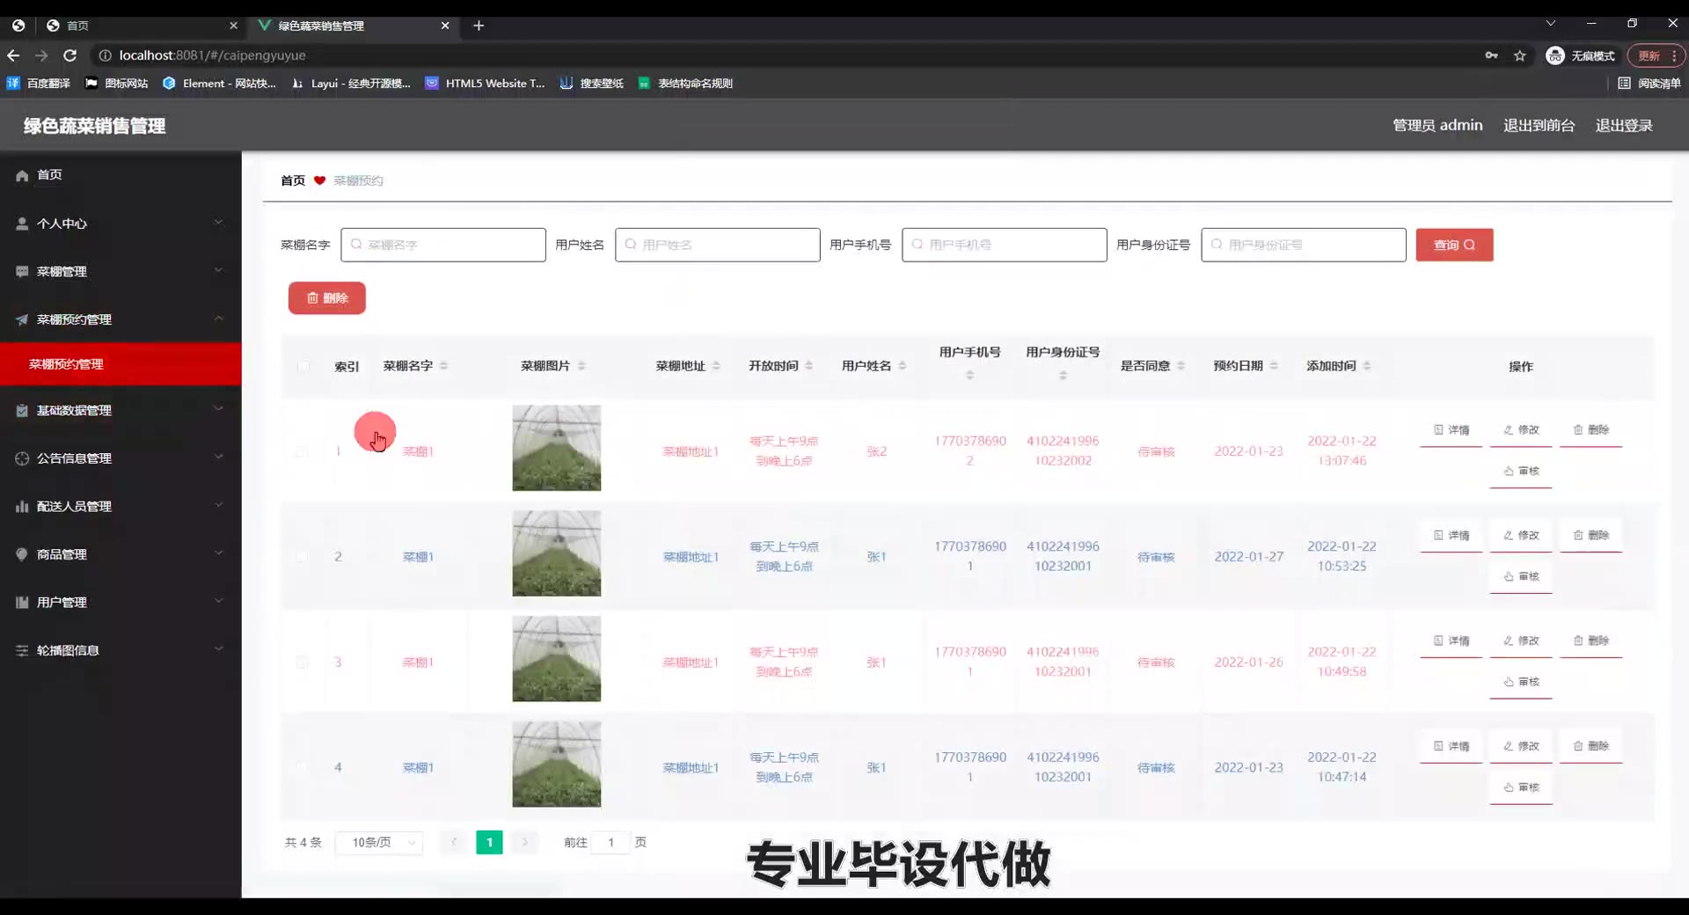Open the 阅读清单 reading list
Viewport: 1689px width, 915px height.
click(1649, 84)
